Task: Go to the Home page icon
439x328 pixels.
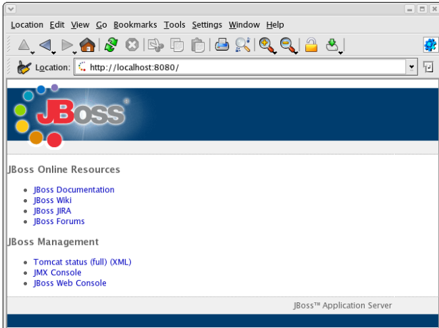Action: click(x=87, y=45)
